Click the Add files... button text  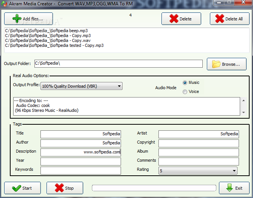point(33,19)
